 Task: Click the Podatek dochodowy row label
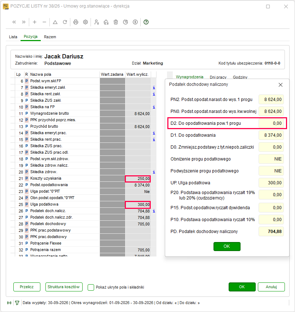pyautogui.click(x=48, y=224)
